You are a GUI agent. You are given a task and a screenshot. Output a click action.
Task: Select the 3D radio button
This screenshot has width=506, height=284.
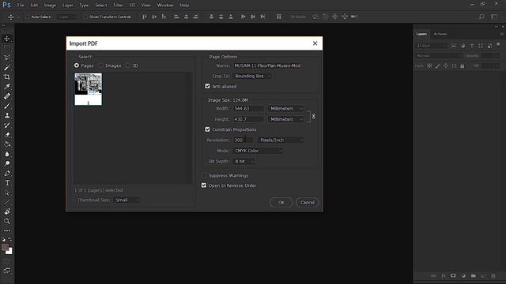point(128,65)
